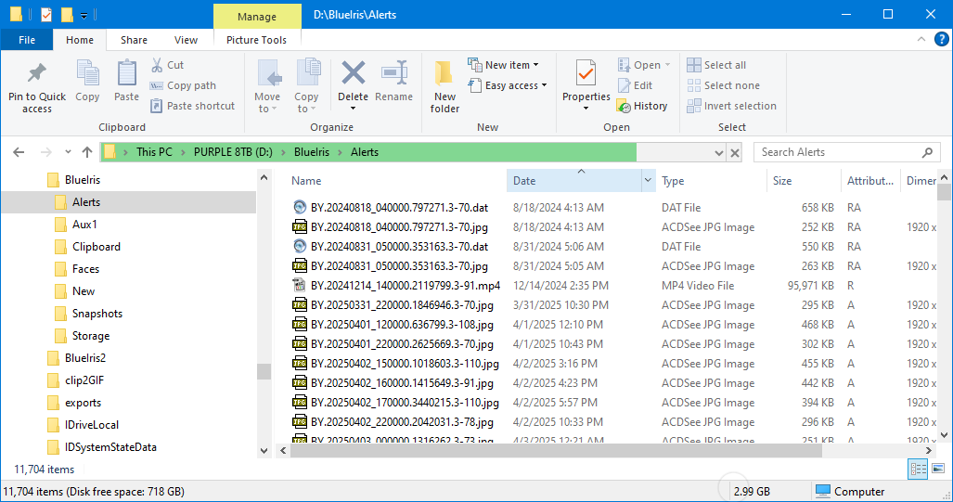Open Properties using the checkmark icon

tap(586, 74)
